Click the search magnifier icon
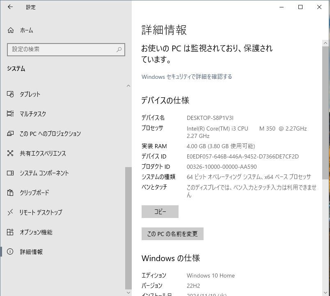 coord(119,50)
